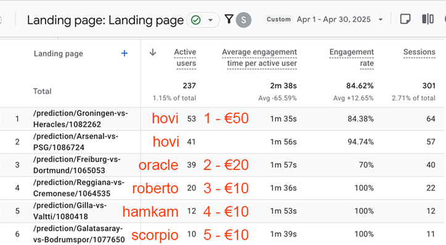Click the filter funnel icon

(x=229, y=19)
